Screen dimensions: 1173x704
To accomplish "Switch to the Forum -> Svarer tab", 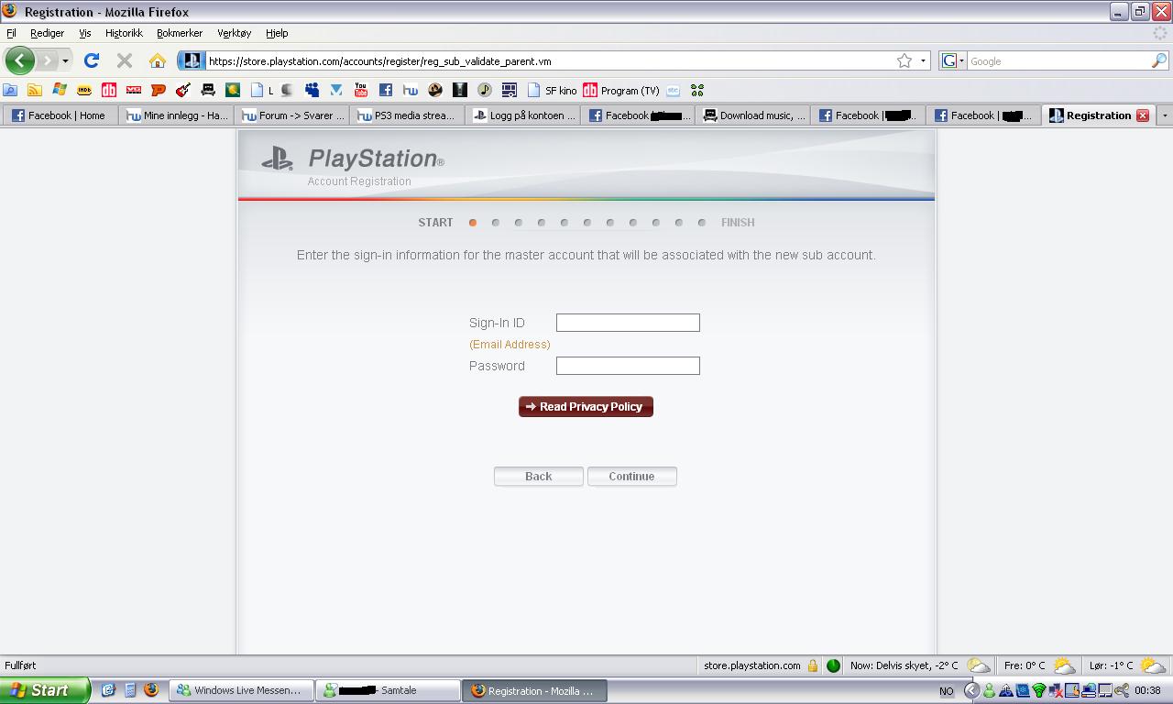I will tap(292, 115).
